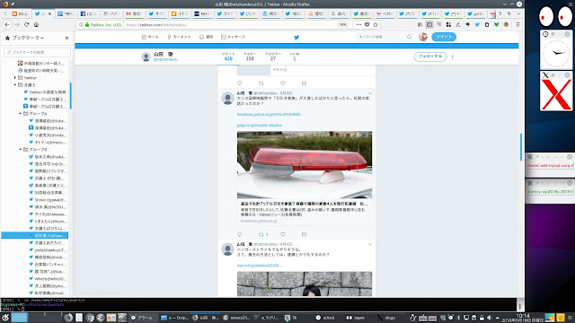Screen dimensions: 575x323
Task: Open a new browser tab with plus
Action: 509,13
